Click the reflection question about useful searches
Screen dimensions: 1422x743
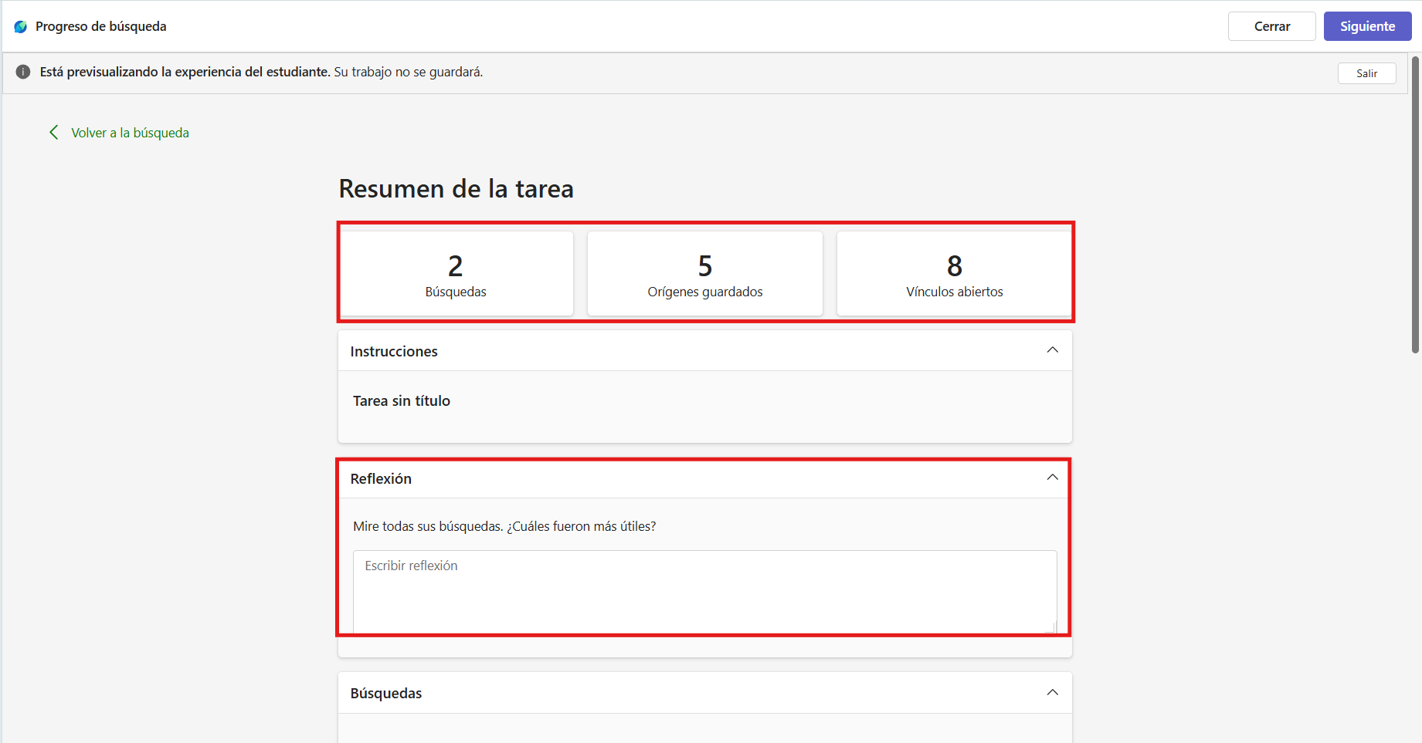504,526
